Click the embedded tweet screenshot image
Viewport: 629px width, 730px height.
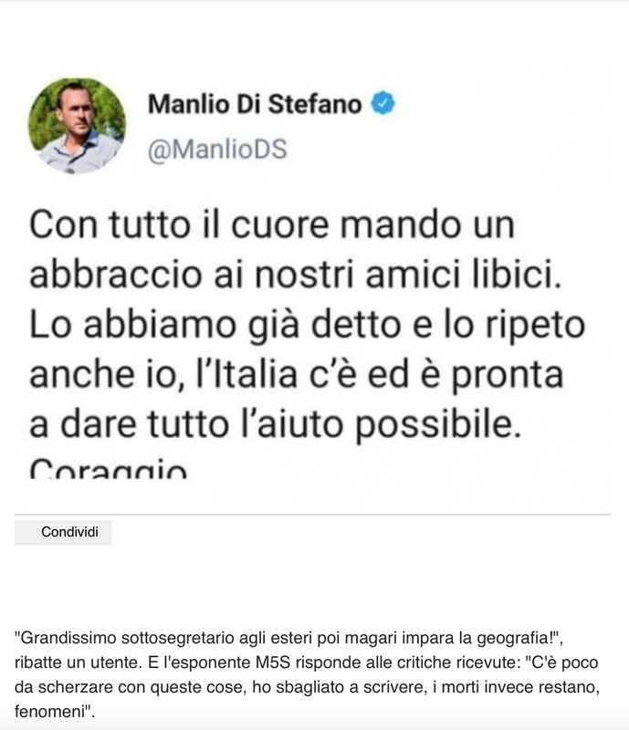click(312, 279)
